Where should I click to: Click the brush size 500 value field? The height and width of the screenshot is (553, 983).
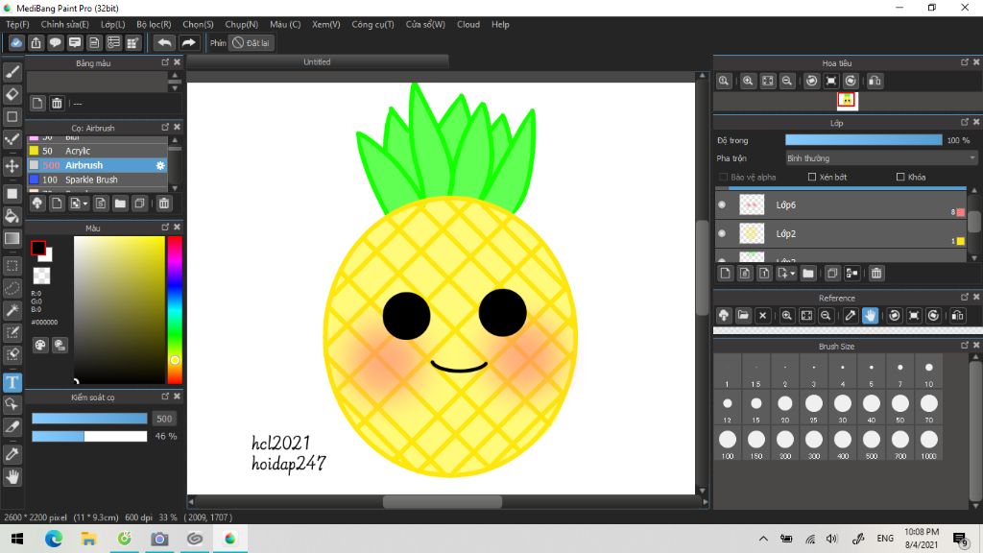(x=164, y=419)
